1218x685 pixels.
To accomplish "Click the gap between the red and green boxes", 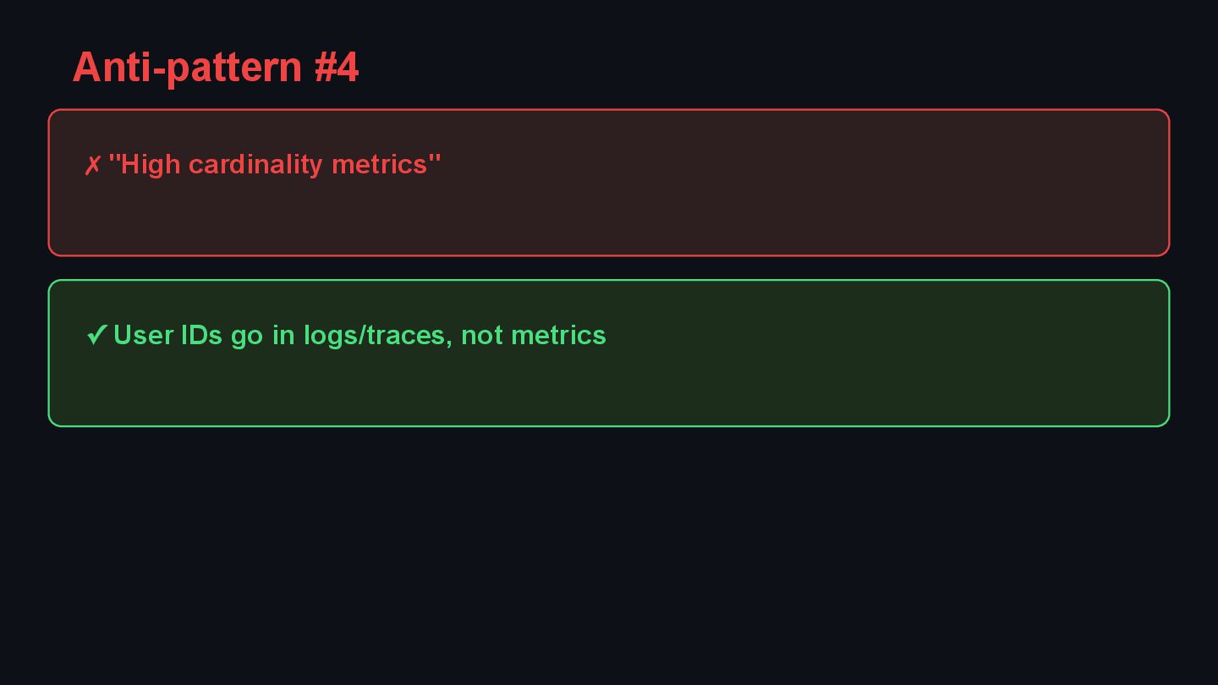I will coord(609,267).
